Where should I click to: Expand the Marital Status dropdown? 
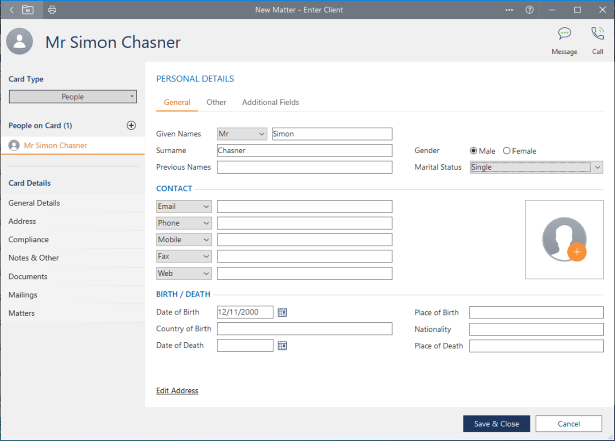[597, 167]
